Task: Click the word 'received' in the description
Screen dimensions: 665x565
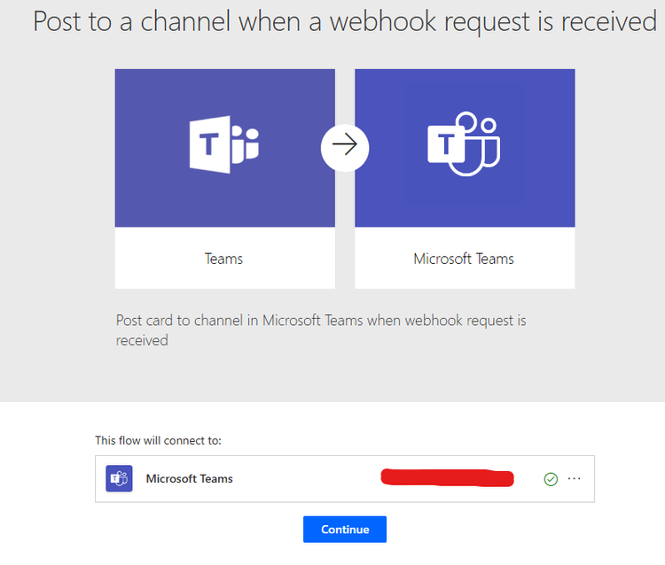Action: click(142, 341)
